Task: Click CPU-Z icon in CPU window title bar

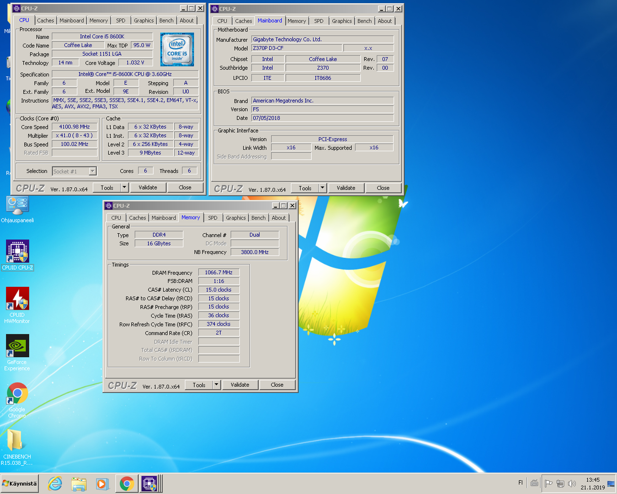Action: coord(17,8)
